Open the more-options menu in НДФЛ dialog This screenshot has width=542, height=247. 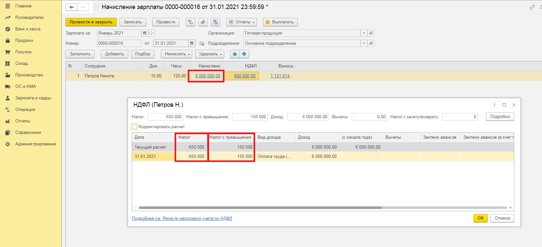coord(495,105)
